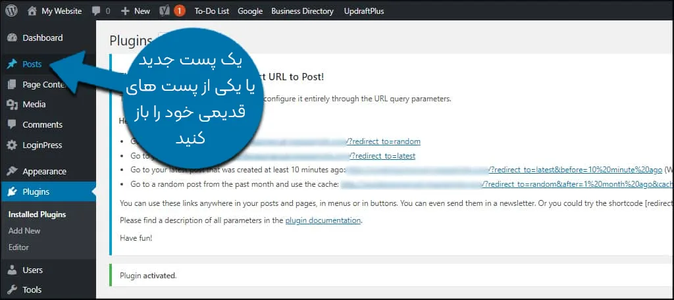This screenshot has width=674, height=300.
Task: Open LoginPress settings in sidebar
Action: (x=42, y=145)
